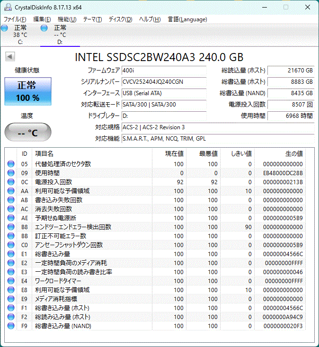The width and height of the screenshot is (319, 347).
Task: Open the ディスク(D) menu
Action: coord(121,19)
